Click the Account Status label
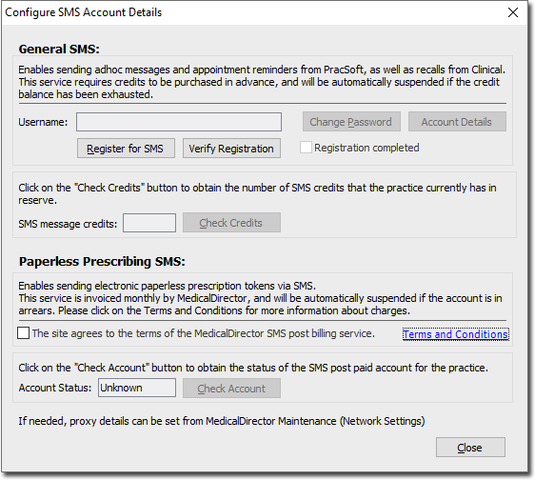Image resolution: width=535 pixels, height=480 pixels. coord(55,388)
